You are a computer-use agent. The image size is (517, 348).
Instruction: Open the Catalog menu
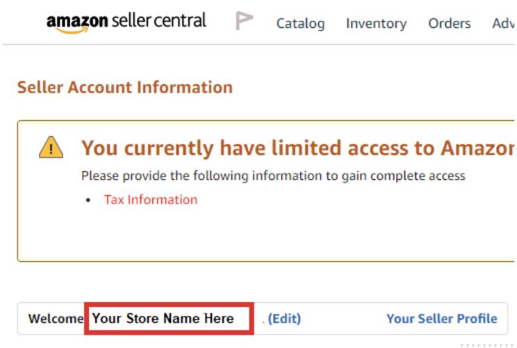pos(300,24)
